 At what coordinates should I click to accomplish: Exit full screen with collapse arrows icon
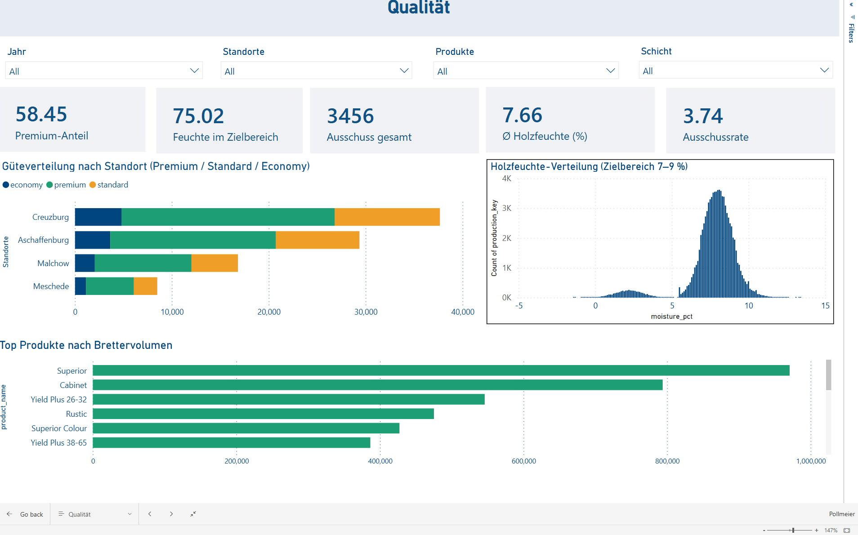click(x=193, y=514)
